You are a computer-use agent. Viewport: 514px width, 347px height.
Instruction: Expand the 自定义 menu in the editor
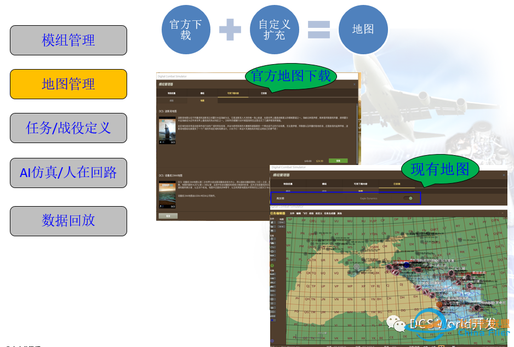[x=319, y=214]
